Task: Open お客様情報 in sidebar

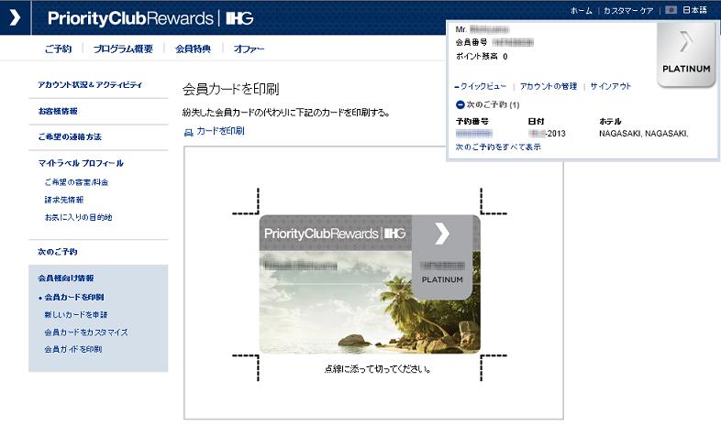Action: click(58, 111)
